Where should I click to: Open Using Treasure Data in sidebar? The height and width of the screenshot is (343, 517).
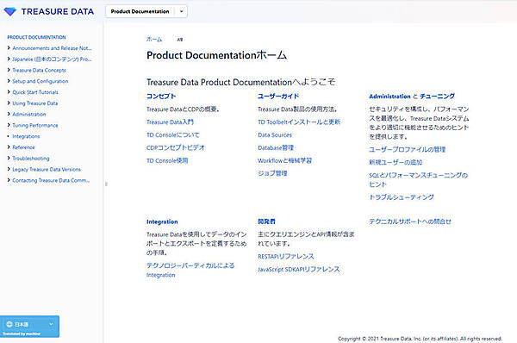pos(35,103)
